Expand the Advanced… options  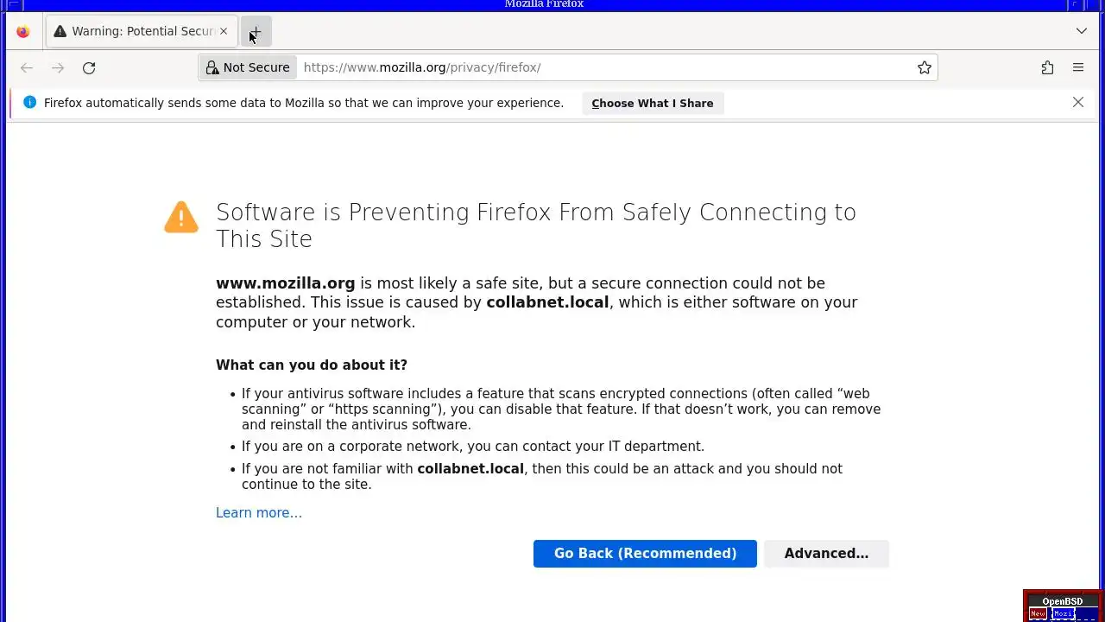[x=825, y=554]
